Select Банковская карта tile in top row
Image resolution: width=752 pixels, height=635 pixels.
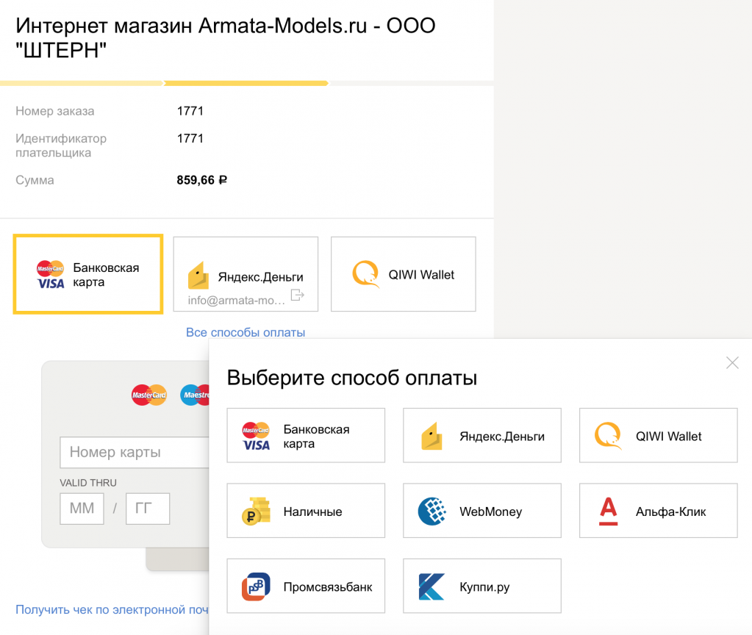coord(87,274)
